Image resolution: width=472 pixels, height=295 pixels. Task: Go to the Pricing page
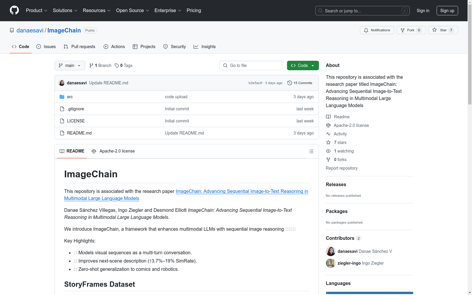tap(194, 11)
